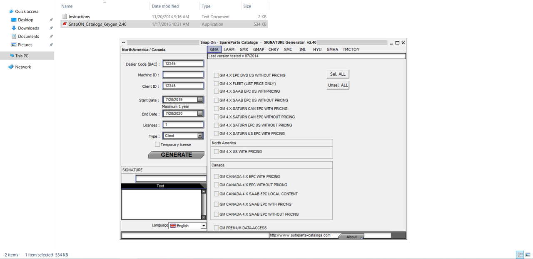Screen dimensions: 533x259
Task: Switch to the CHRY tab
Action: [274, 49]
